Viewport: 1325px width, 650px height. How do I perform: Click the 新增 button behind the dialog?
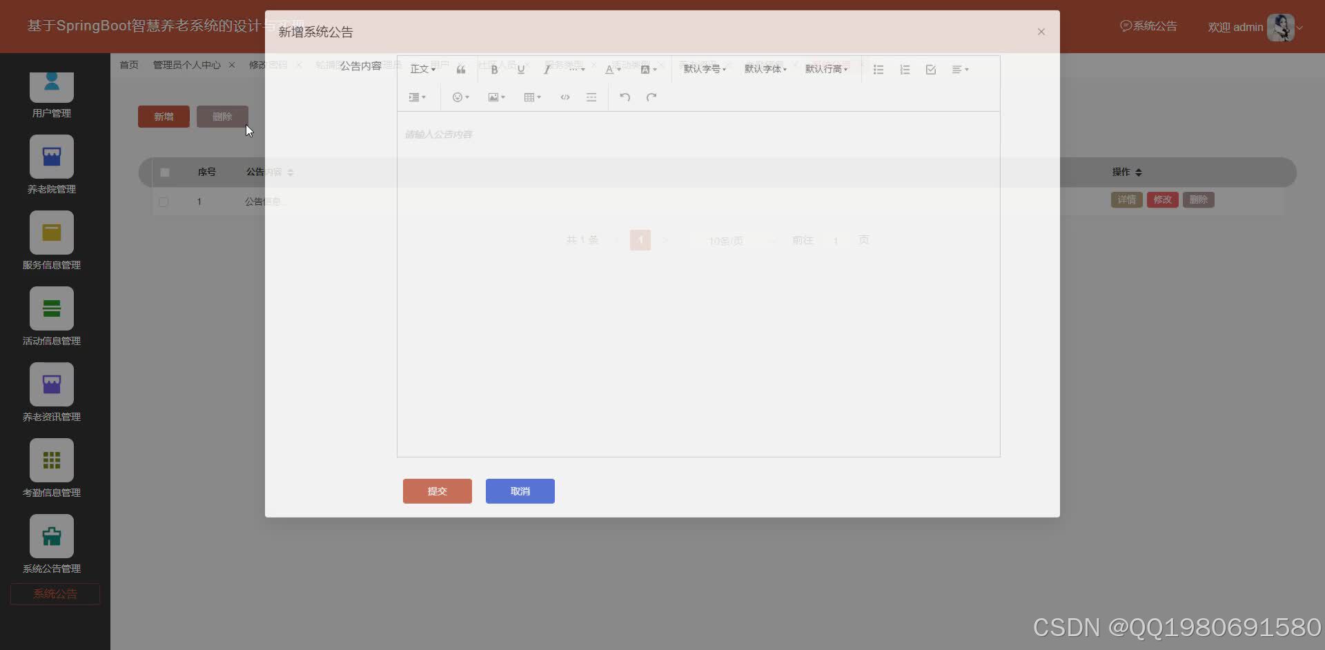pos(164,117)
